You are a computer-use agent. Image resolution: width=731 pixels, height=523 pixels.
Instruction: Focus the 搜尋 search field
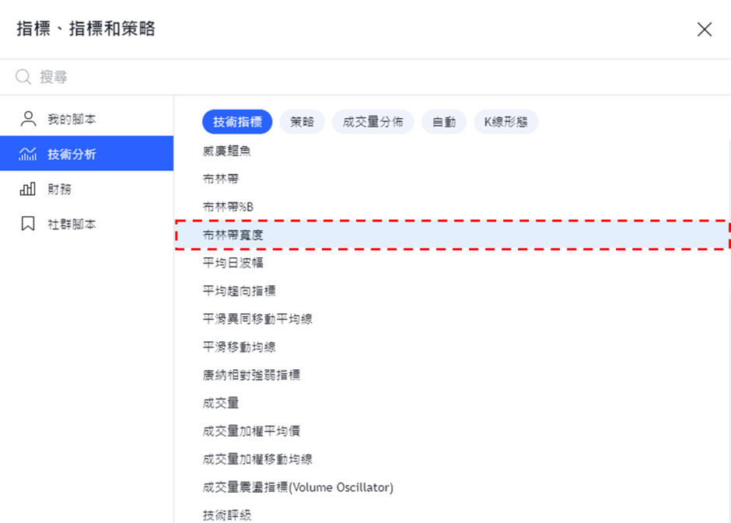pos(365,77)
